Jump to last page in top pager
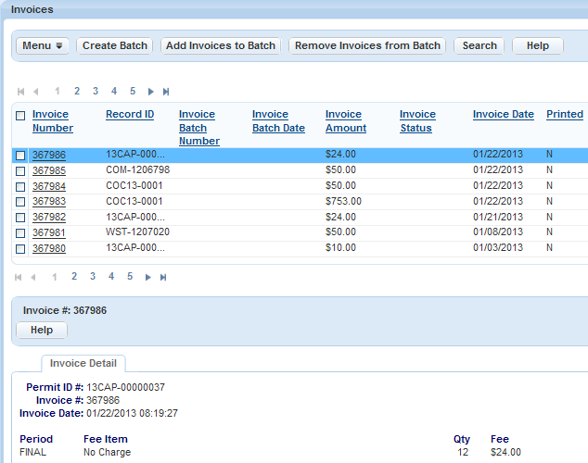 [x=166, y=92]
